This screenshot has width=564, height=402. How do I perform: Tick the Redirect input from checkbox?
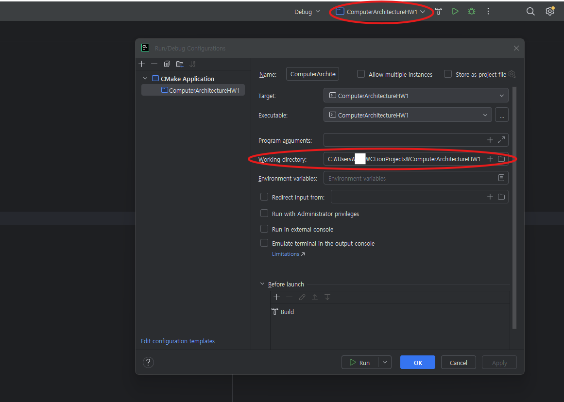[264, 197]
